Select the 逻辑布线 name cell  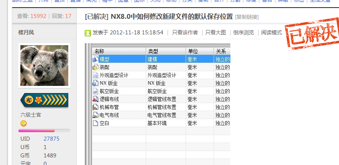click(109, 99)
